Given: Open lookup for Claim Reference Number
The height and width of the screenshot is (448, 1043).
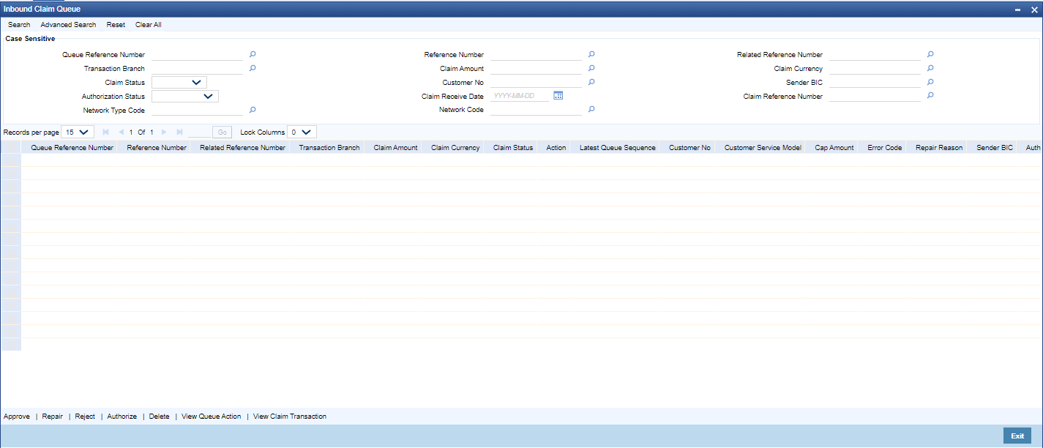Looking at the screenshot, I should click(x=930, y=95).
